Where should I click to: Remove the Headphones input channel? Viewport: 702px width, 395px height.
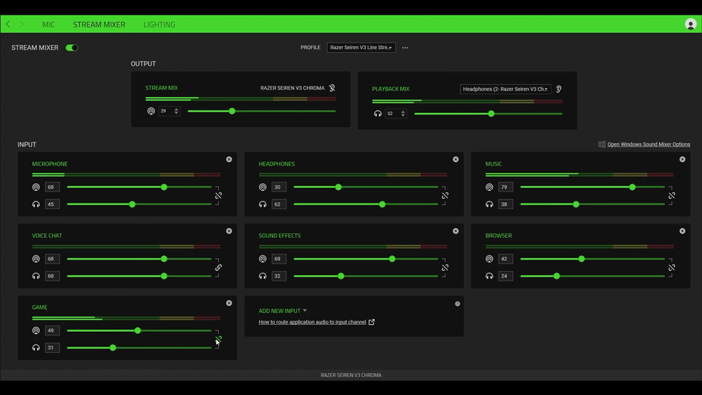(x=456, y=159)
